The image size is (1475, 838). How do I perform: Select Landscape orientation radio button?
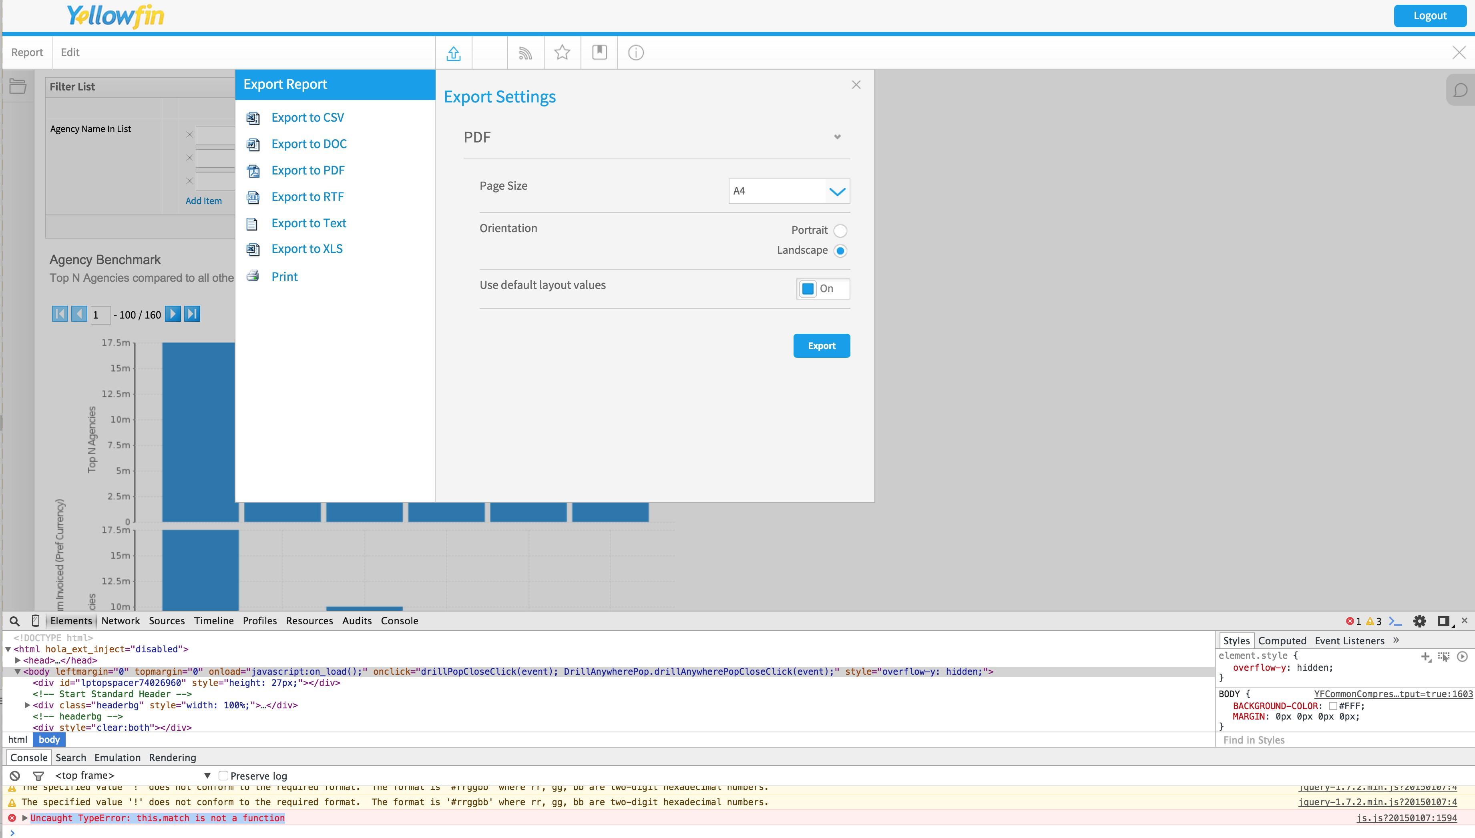(x=840, y=251)
